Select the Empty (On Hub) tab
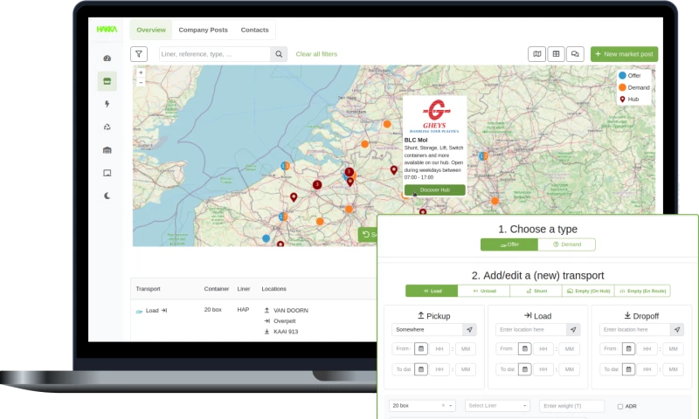 tap(588, 291)
